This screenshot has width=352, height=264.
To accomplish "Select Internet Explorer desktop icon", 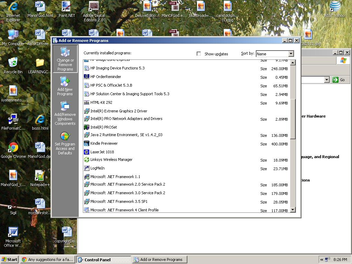I will point(13,12).
